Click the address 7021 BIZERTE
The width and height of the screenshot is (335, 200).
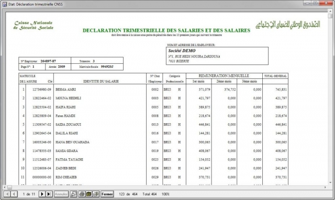point(178,61)
